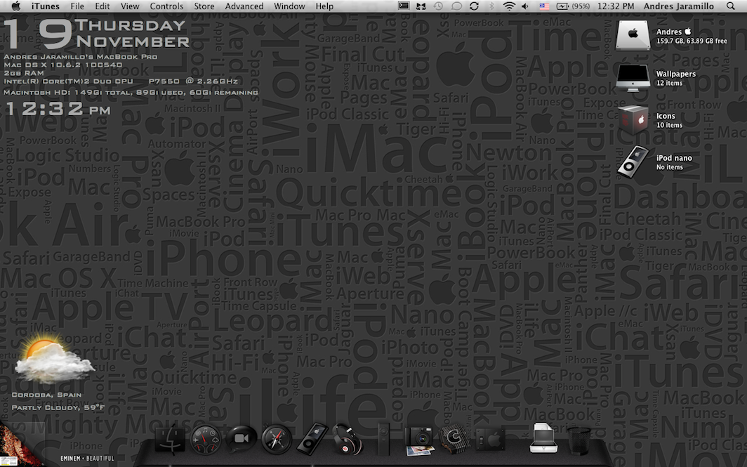
Task: Open the File menu
Action: point(77,6)
